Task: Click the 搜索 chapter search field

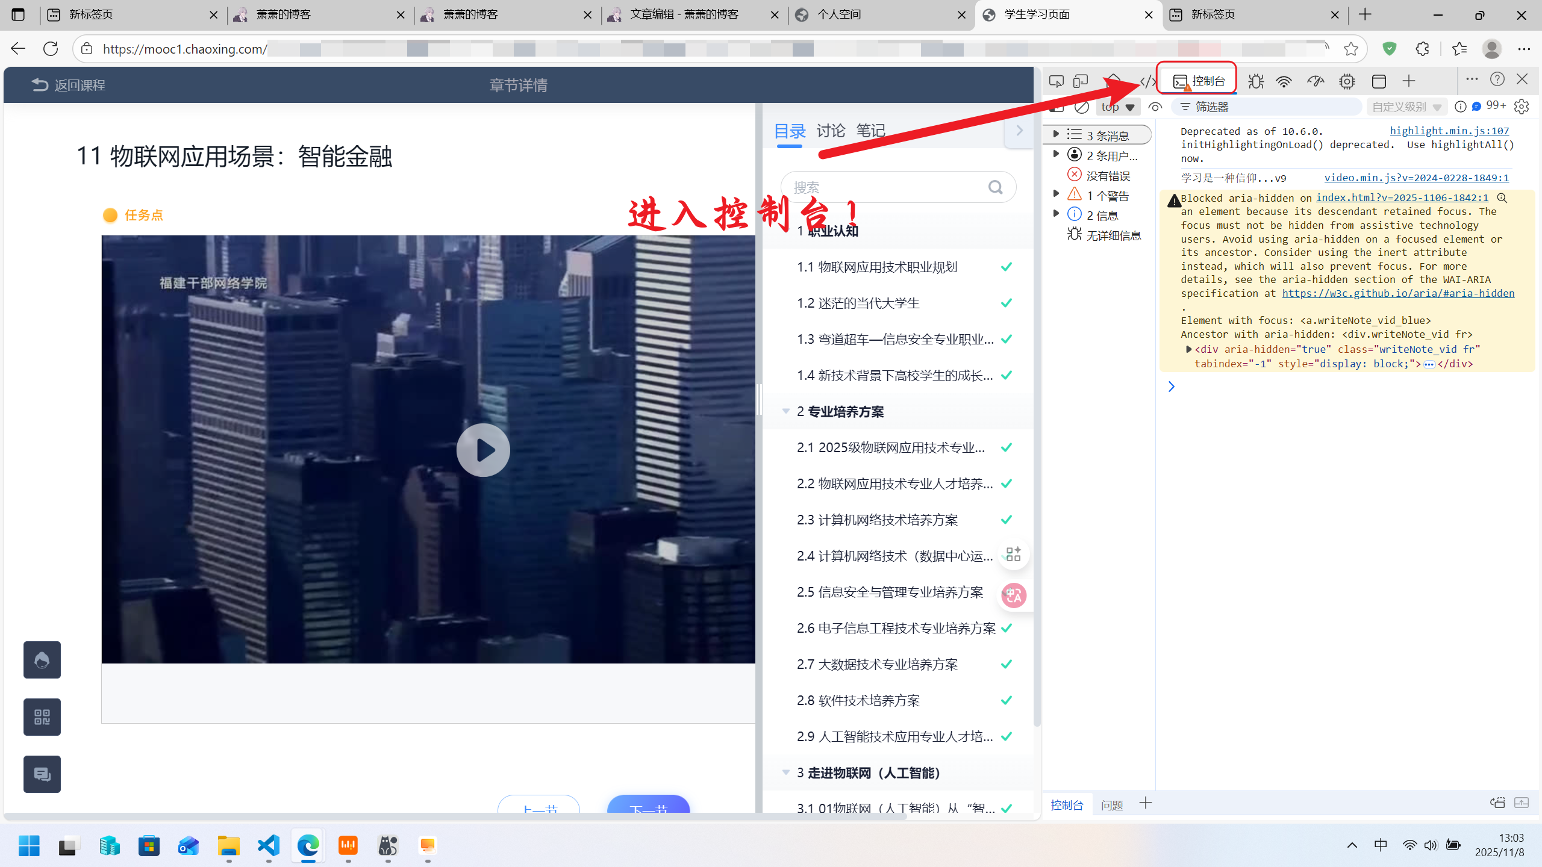Action: pos(885,187)
